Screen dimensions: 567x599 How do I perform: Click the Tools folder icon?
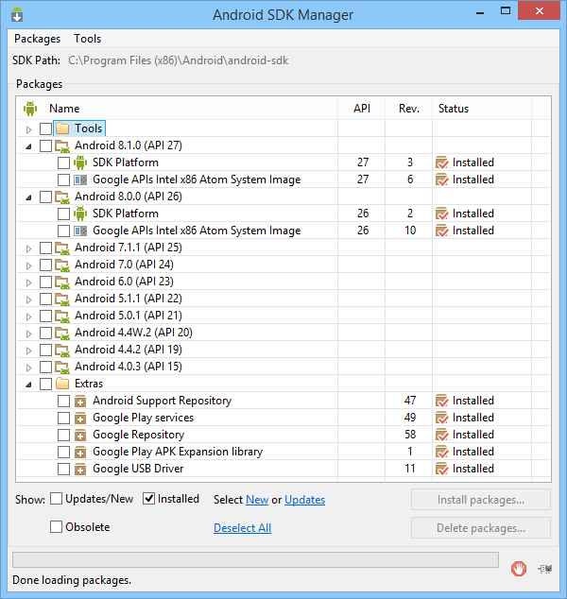(62, 128)
